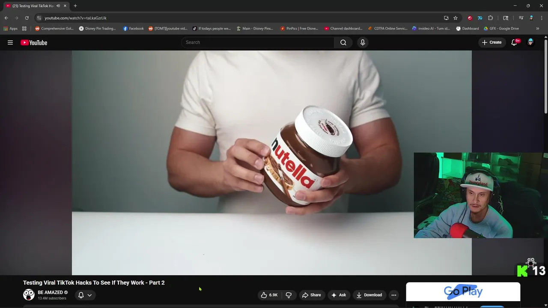
Task: Share the video
Action: pyautogui.click(x=311, y=295)
